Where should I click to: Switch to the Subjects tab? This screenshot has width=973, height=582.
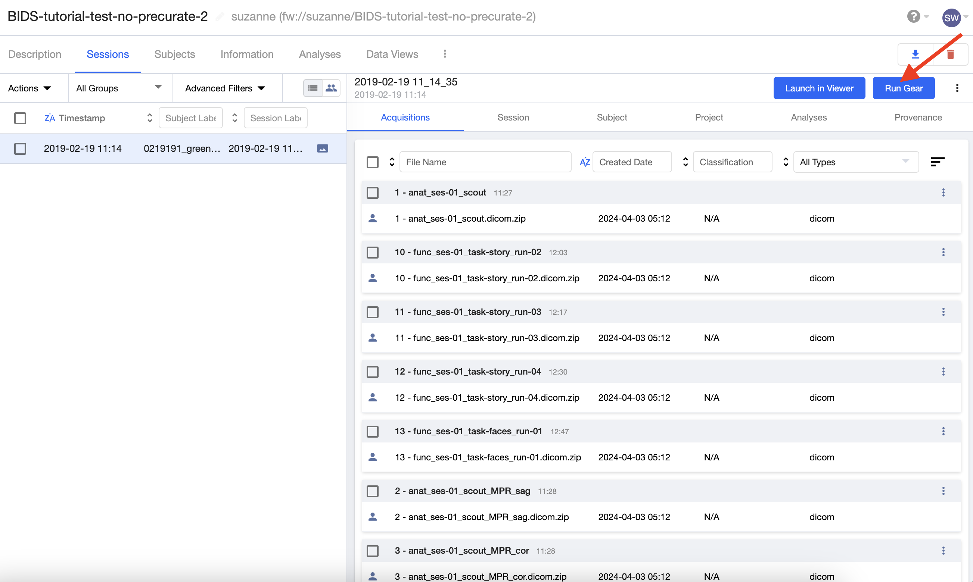tap(174, 54)
